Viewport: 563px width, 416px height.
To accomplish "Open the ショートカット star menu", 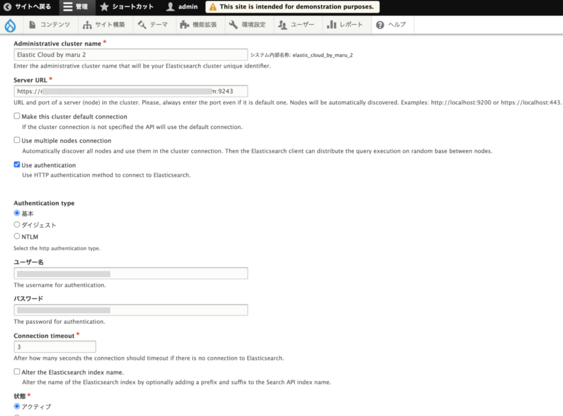I will (x=127, y=7).
